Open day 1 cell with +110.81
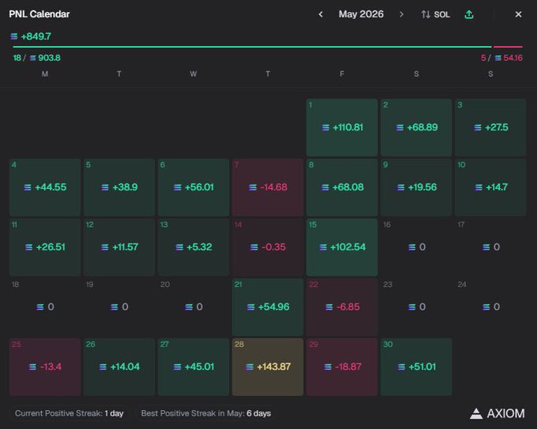The image size is (537, 429). [x=342, y=127]
